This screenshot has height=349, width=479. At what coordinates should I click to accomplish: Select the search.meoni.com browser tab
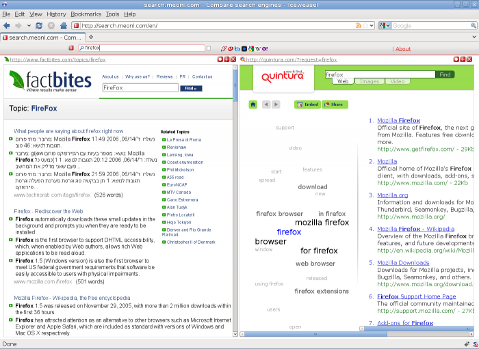coord(42,38)
